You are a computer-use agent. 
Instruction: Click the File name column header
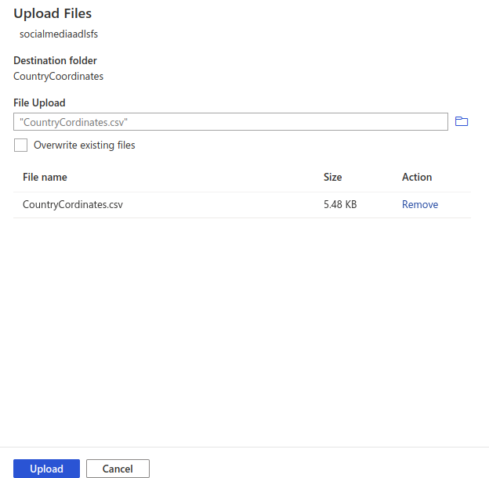click(45, 177)
